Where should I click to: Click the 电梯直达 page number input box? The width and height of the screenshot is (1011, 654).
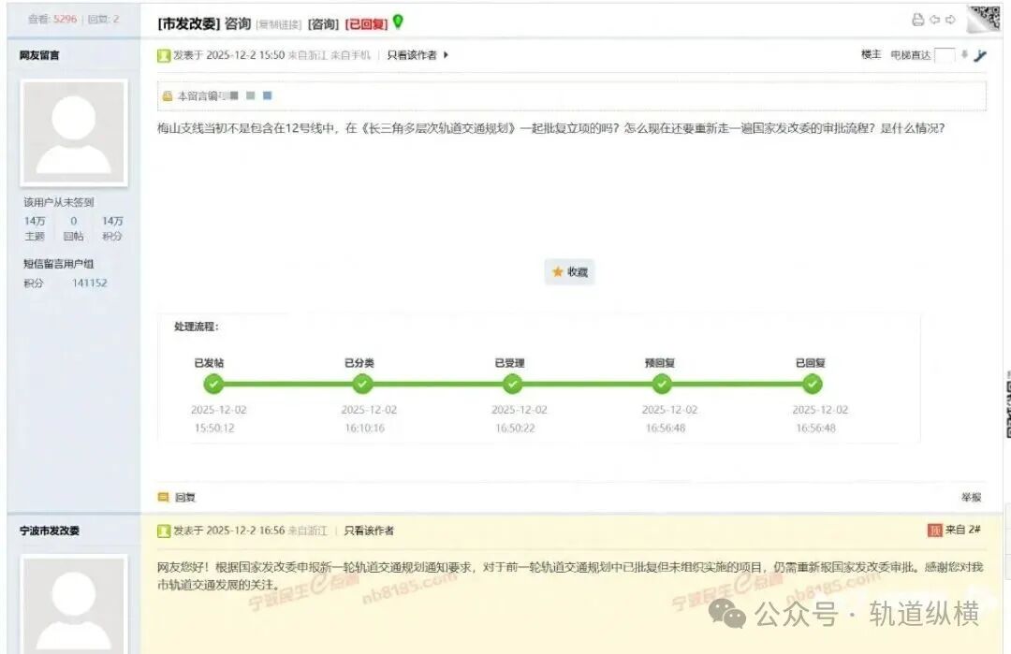pos(944,55)
